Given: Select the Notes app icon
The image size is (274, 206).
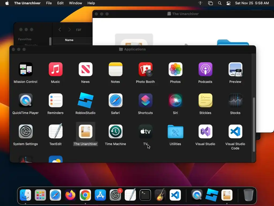Looking at the screenshot, I should click(x=116, y=69).
